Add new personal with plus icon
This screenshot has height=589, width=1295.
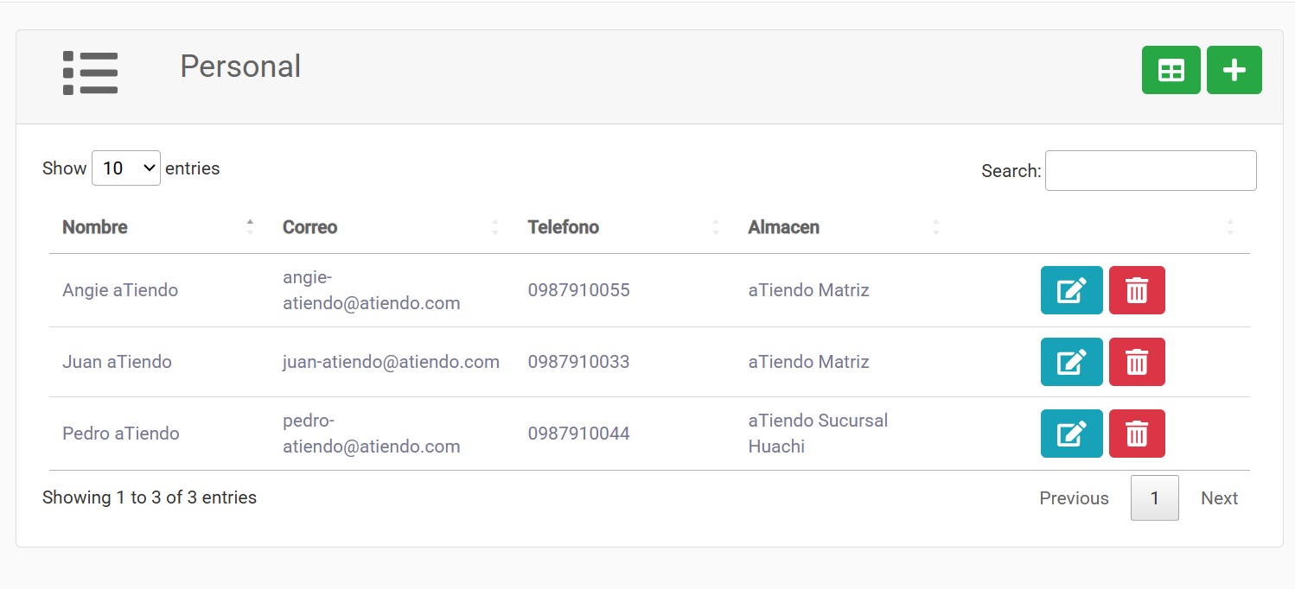point(1234,70)
